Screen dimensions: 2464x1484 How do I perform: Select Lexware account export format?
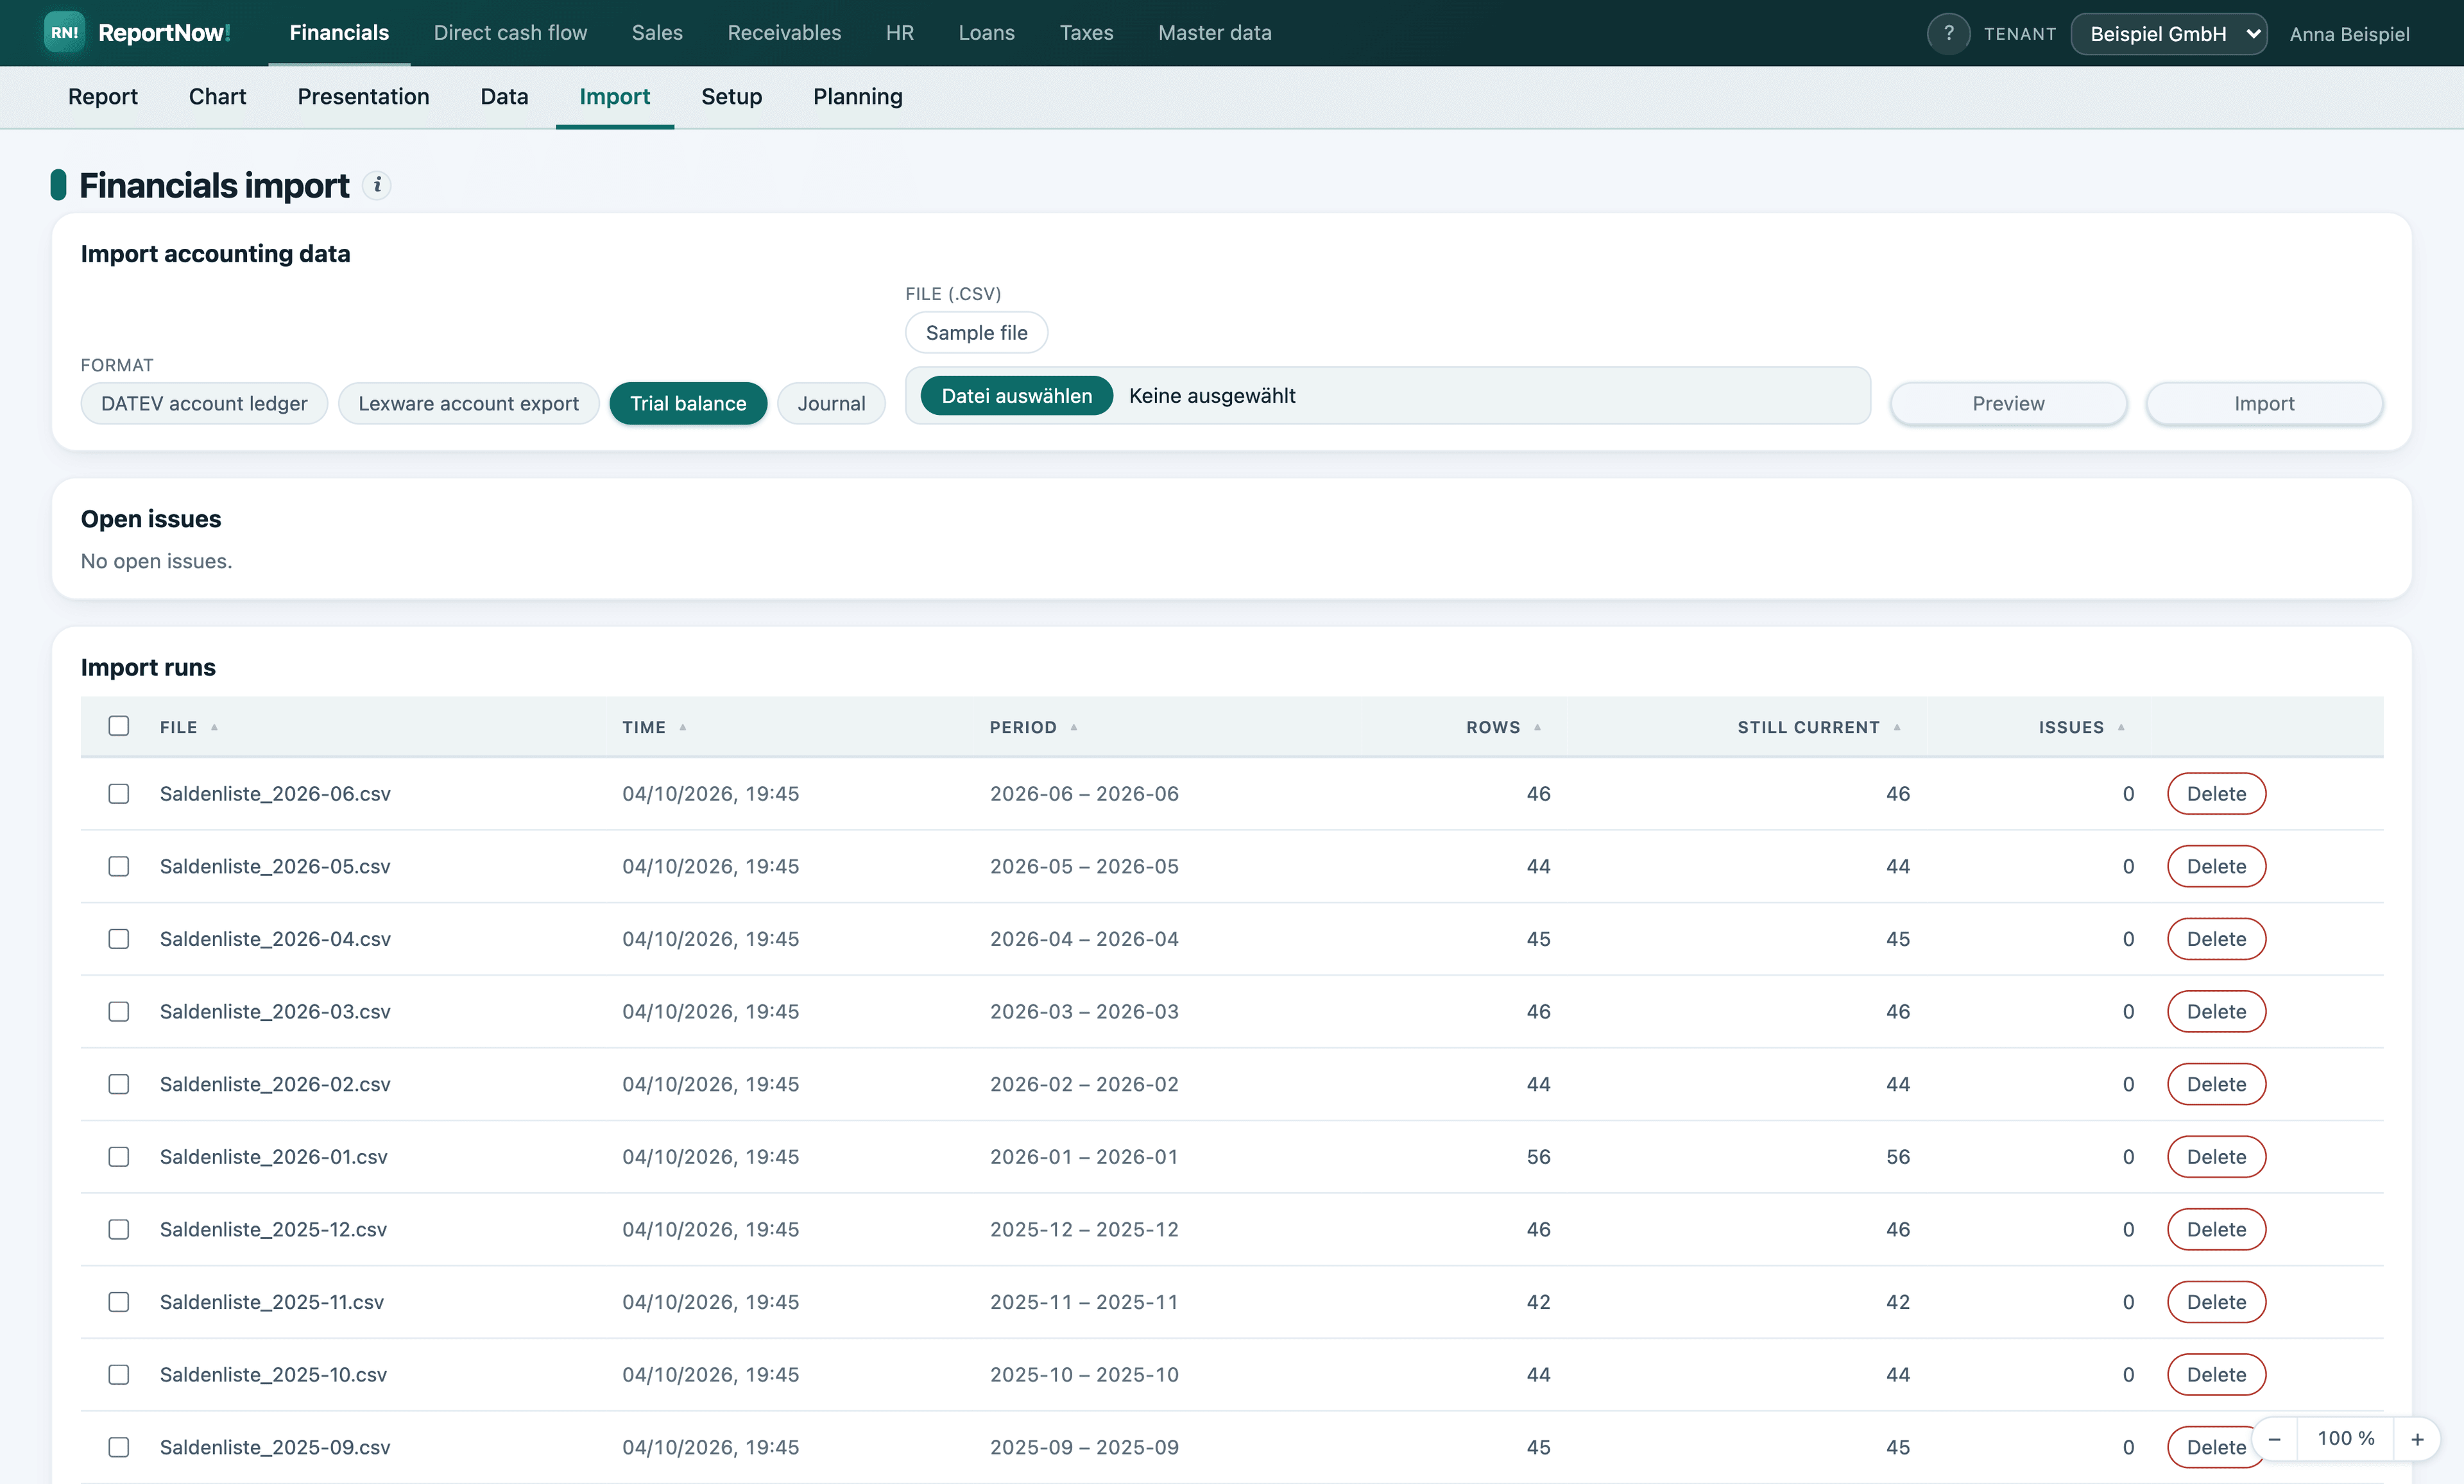pyautogui.click(x=468, y=404)
